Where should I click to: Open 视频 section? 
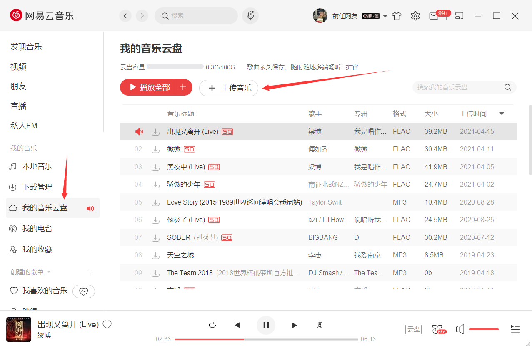tap(18, 67)
